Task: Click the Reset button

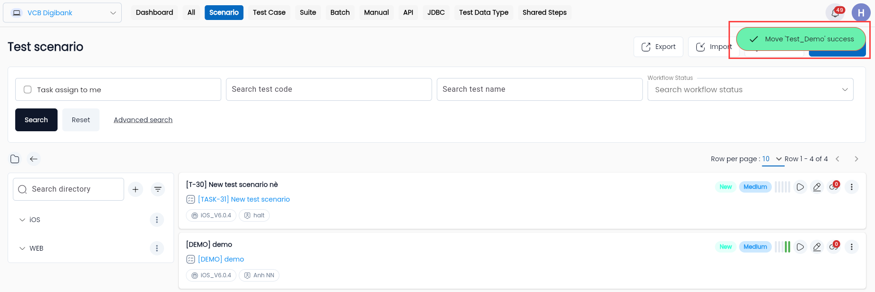Action: (81, 120)
